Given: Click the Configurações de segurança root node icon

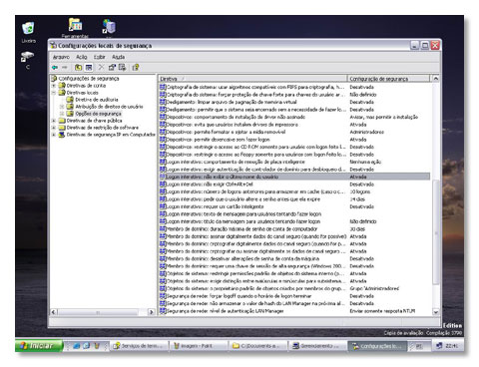Looking at the screenshot, I should 54,79.
